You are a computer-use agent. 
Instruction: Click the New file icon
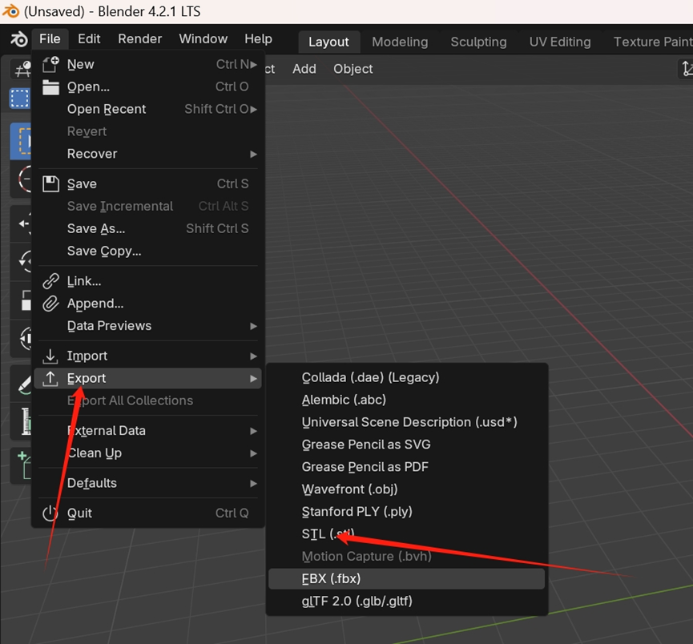coord(50,64)
